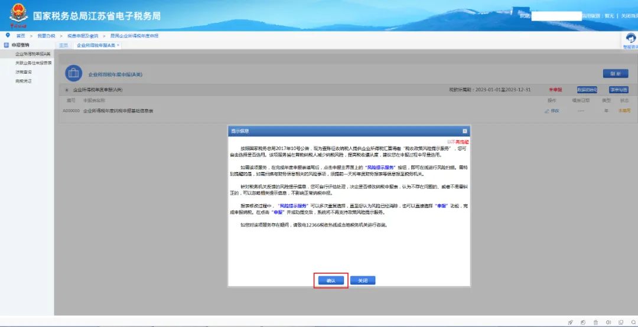Click the rocket icon in bottom status bar
638x327 pixels.
(570, 322)
